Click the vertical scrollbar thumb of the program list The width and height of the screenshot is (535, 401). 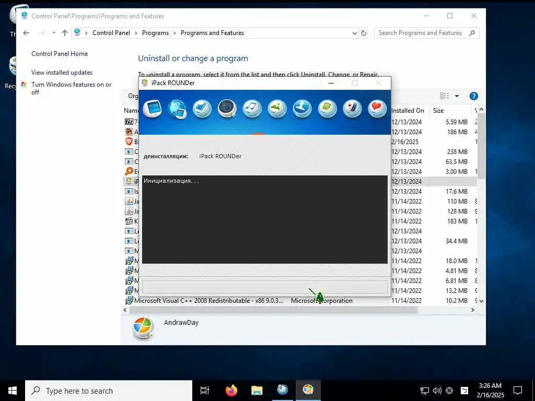point(481,147)
